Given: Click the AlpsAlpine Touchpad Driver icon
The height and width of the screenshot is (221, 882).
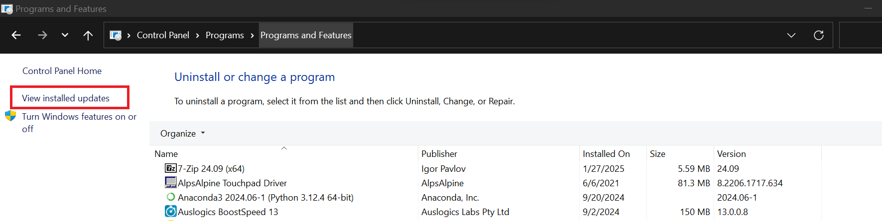Looking at the screenshot, I should (x=170, y=183).
